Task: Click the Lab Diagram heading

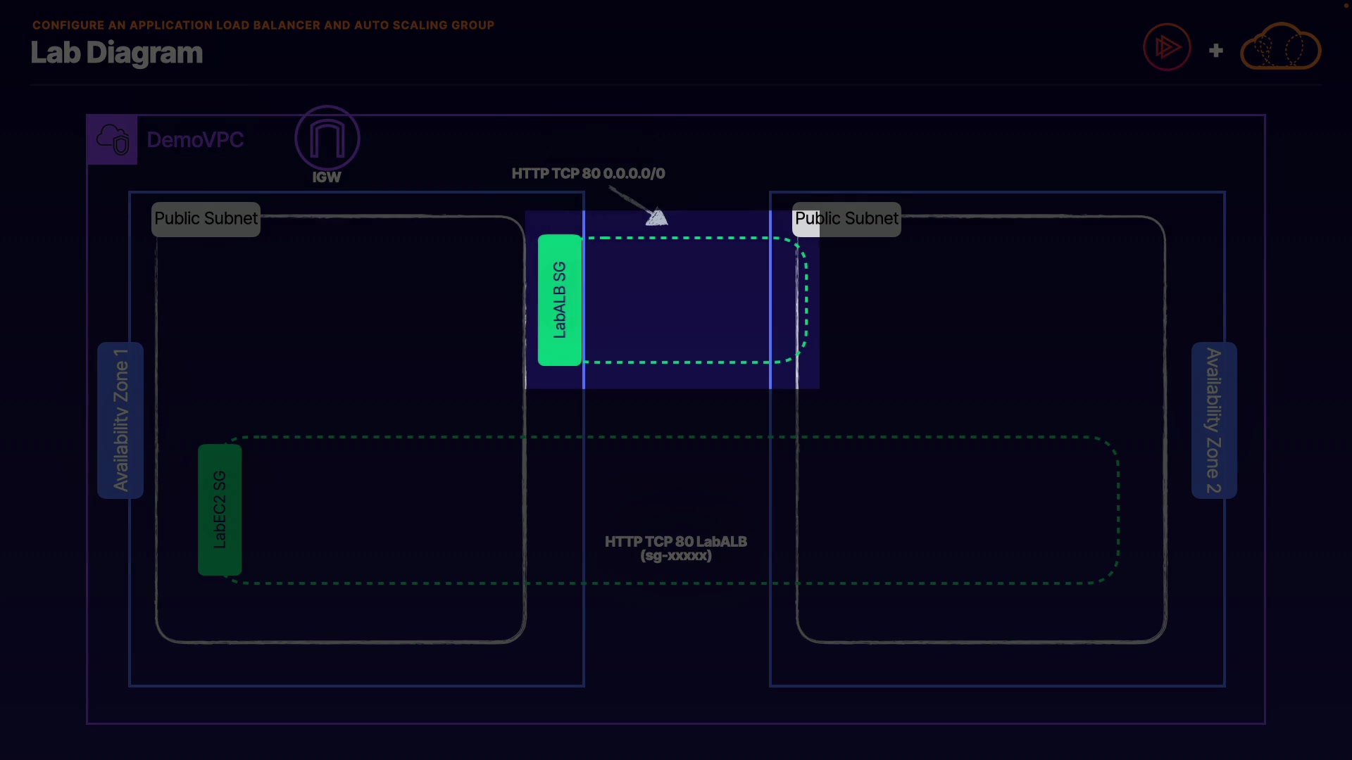Action: pyautogui.click(x=116, y=53)
